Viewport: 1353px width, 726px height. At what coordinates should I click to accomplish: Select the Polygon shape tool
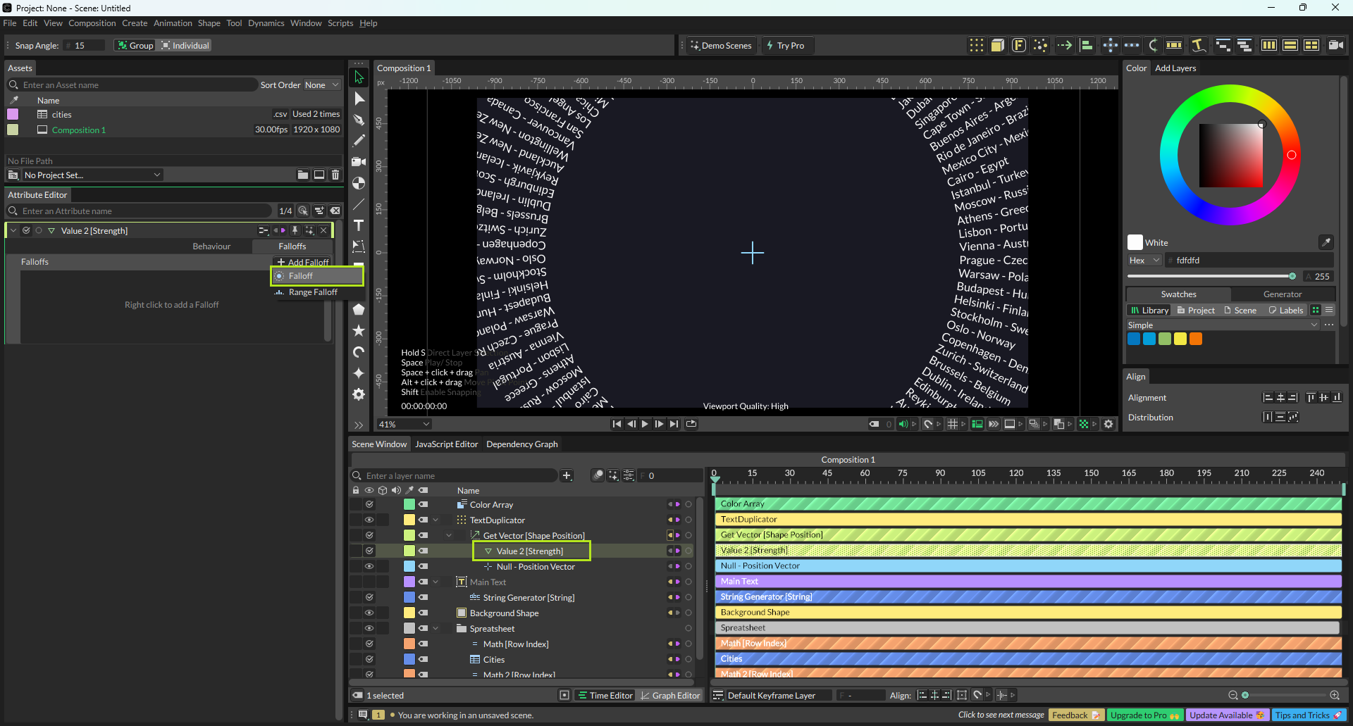[359, 309]
